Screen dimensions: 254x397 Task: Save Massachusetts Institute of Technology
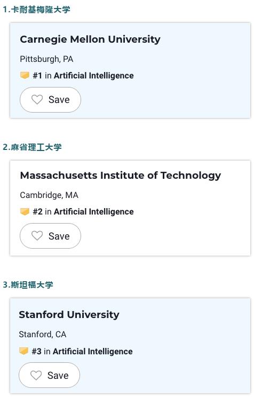click(x=50, y=236)
